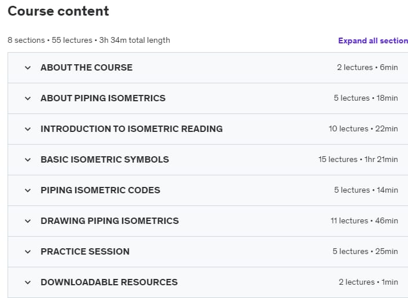Open DOWNLOADABLE RESOURCES section heading
Screen dimensions: 408x298
click(x=109, y=282)
